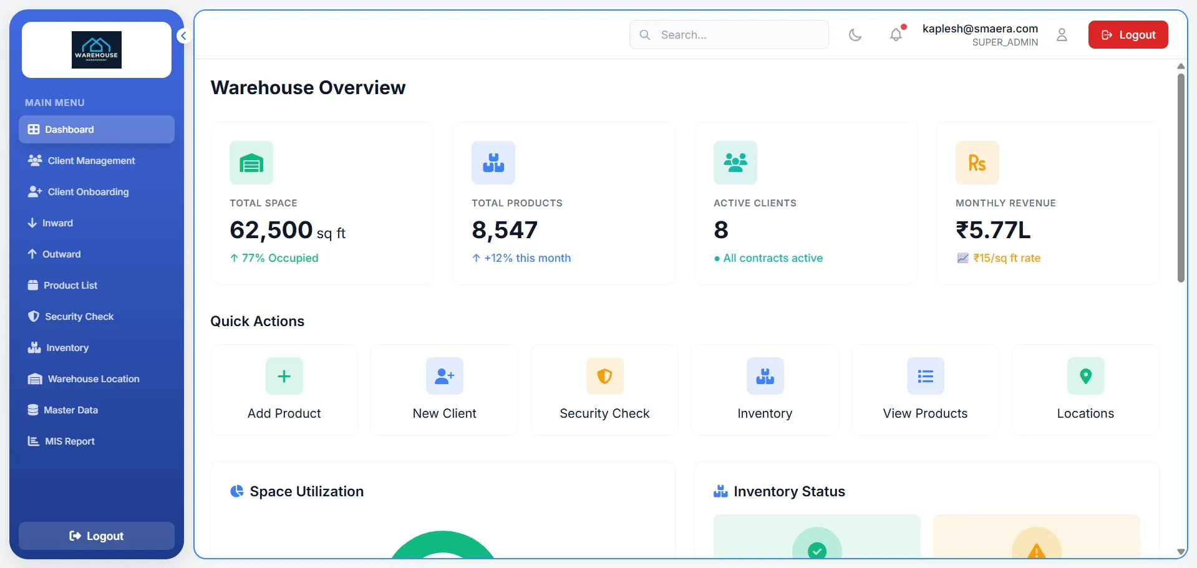Click the Security Check shield quick action
This screenshot has height=568, width=1197.
[604, 376]
